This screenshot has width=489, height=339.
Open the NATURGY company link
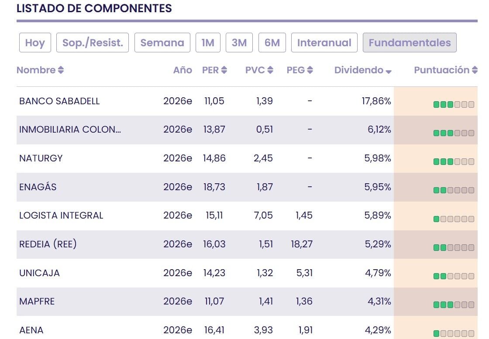coord(41,158)
